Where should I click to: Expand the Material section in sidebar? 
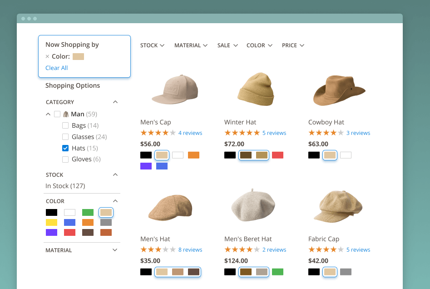[115, 250]
